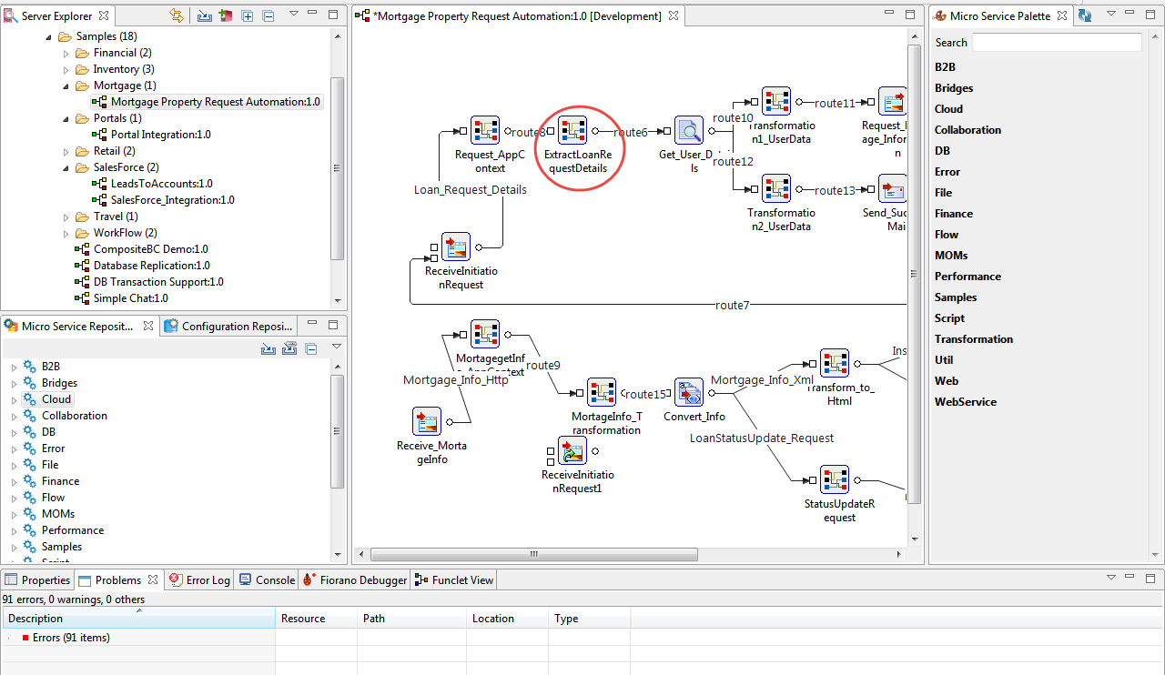Open Transformation category in the palette

click(974, 339)
